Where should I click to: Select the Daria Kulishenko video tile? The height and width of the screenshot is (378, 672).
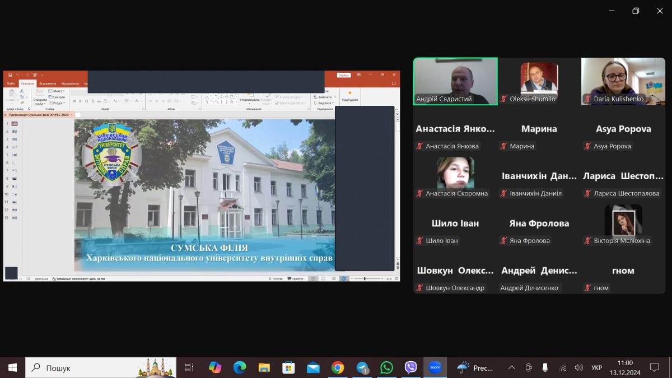[x=623, y=81]
